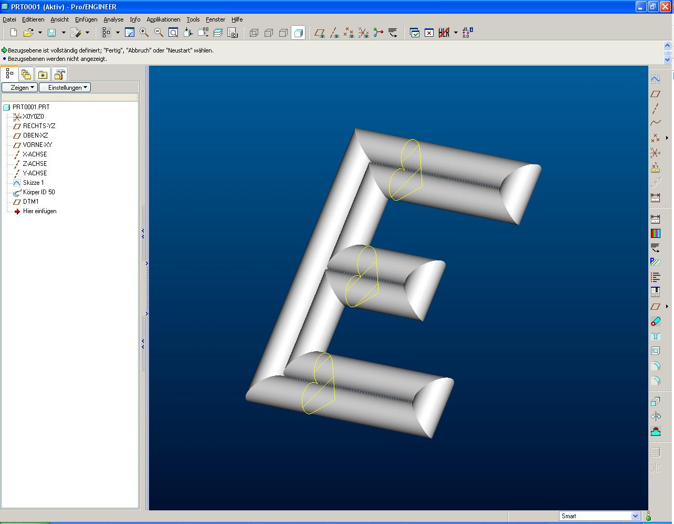674x524 pixels.
Task: Select the round tool icon
Action: click(x=655, y=366)
